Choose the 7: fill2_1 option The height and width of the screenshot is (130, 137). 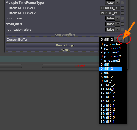tap(111, 73)
